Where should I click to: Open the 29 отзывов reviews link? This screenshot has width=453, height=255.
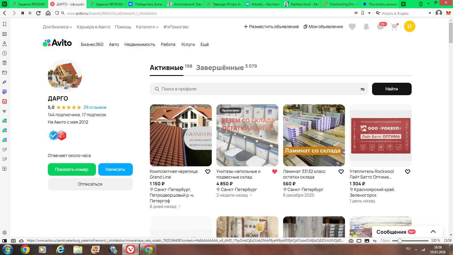tap(95, 107)
